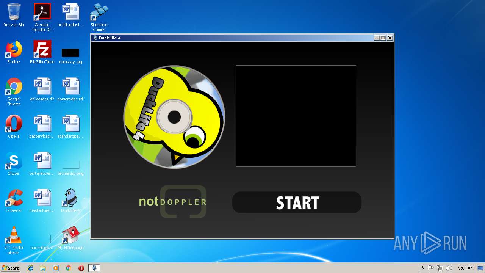Image resolution: width=485 pixels, height=273 pixels.
Task: Open Shmehao Games shortcut
Action: [x=99, y=17]
